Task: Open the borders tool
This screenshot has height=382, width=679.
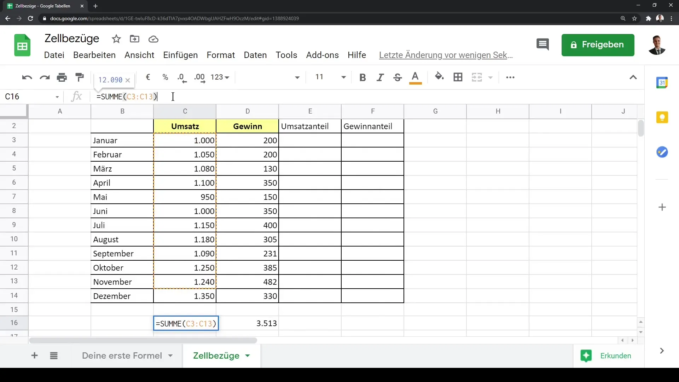Action: [x=458, y=77]
